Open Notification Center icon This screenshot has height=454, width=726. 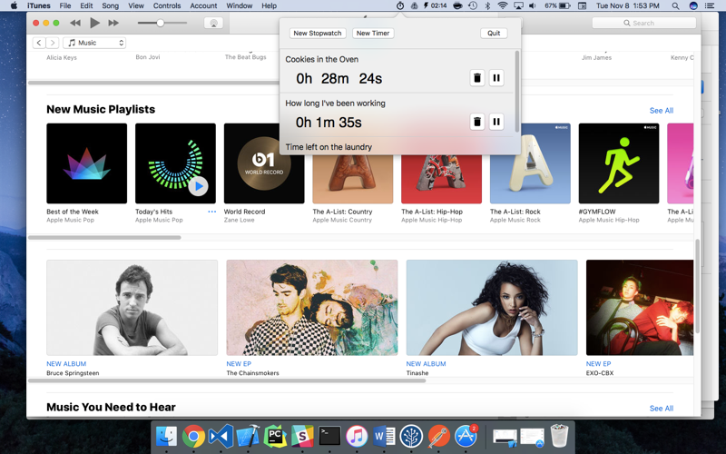tap(710, 6)
